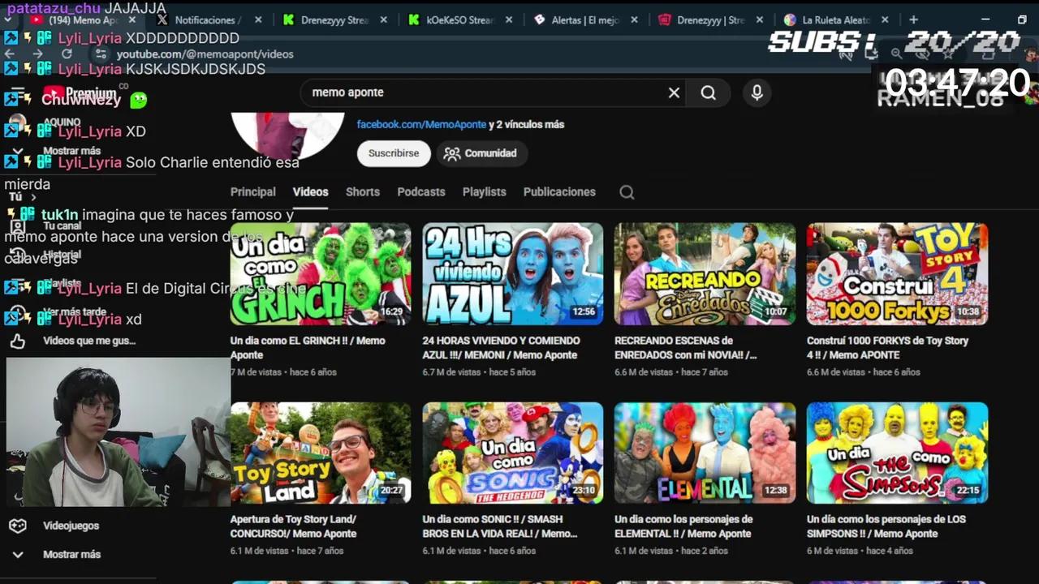Open the Elemental video thumbnail
The height and width of the screenshot is (584, 1039).
[705, 453]
